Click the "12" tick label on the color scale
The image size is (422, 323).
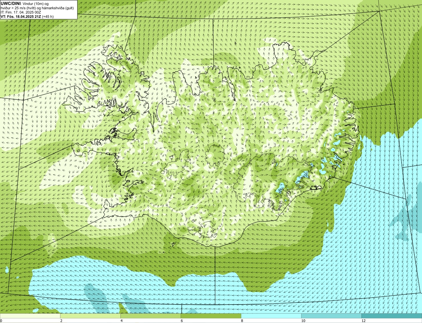(x=363, y=321)
